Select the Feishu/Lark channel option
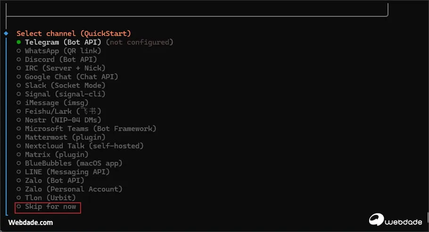This screenshot has width=429, height=232. click(x=63, y=111)
